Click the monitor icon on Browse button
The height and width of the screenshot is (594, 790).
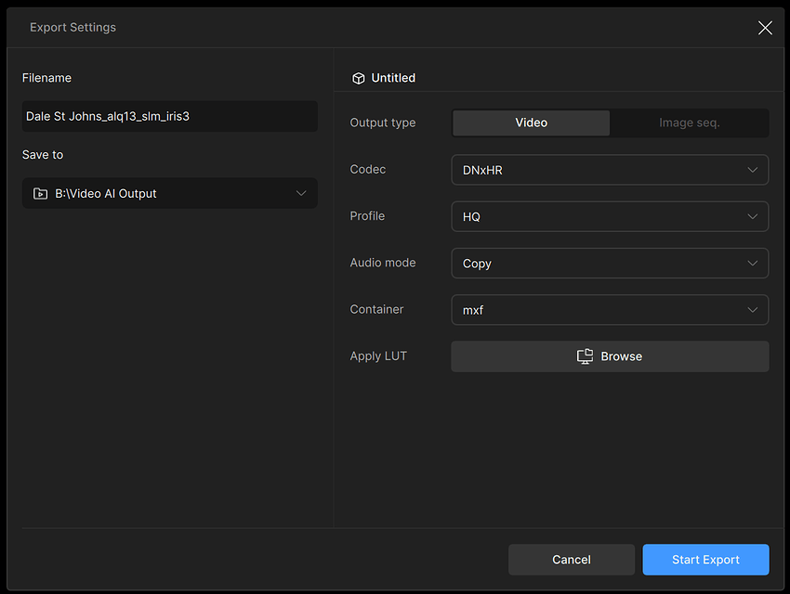(x=585, y=356)
